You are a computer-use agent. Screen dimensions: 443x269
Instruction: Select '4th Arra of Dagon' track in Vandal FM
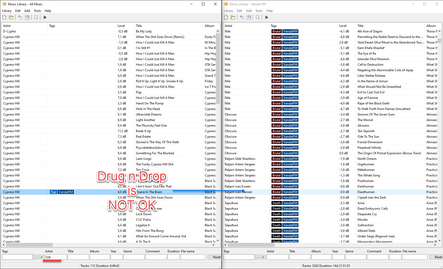pos(331,31)
